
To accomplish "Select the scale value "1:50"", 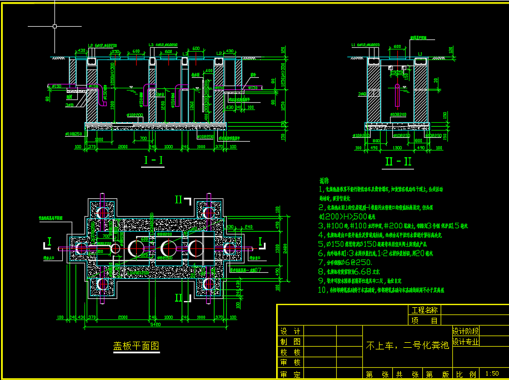I will pos(492,374).
